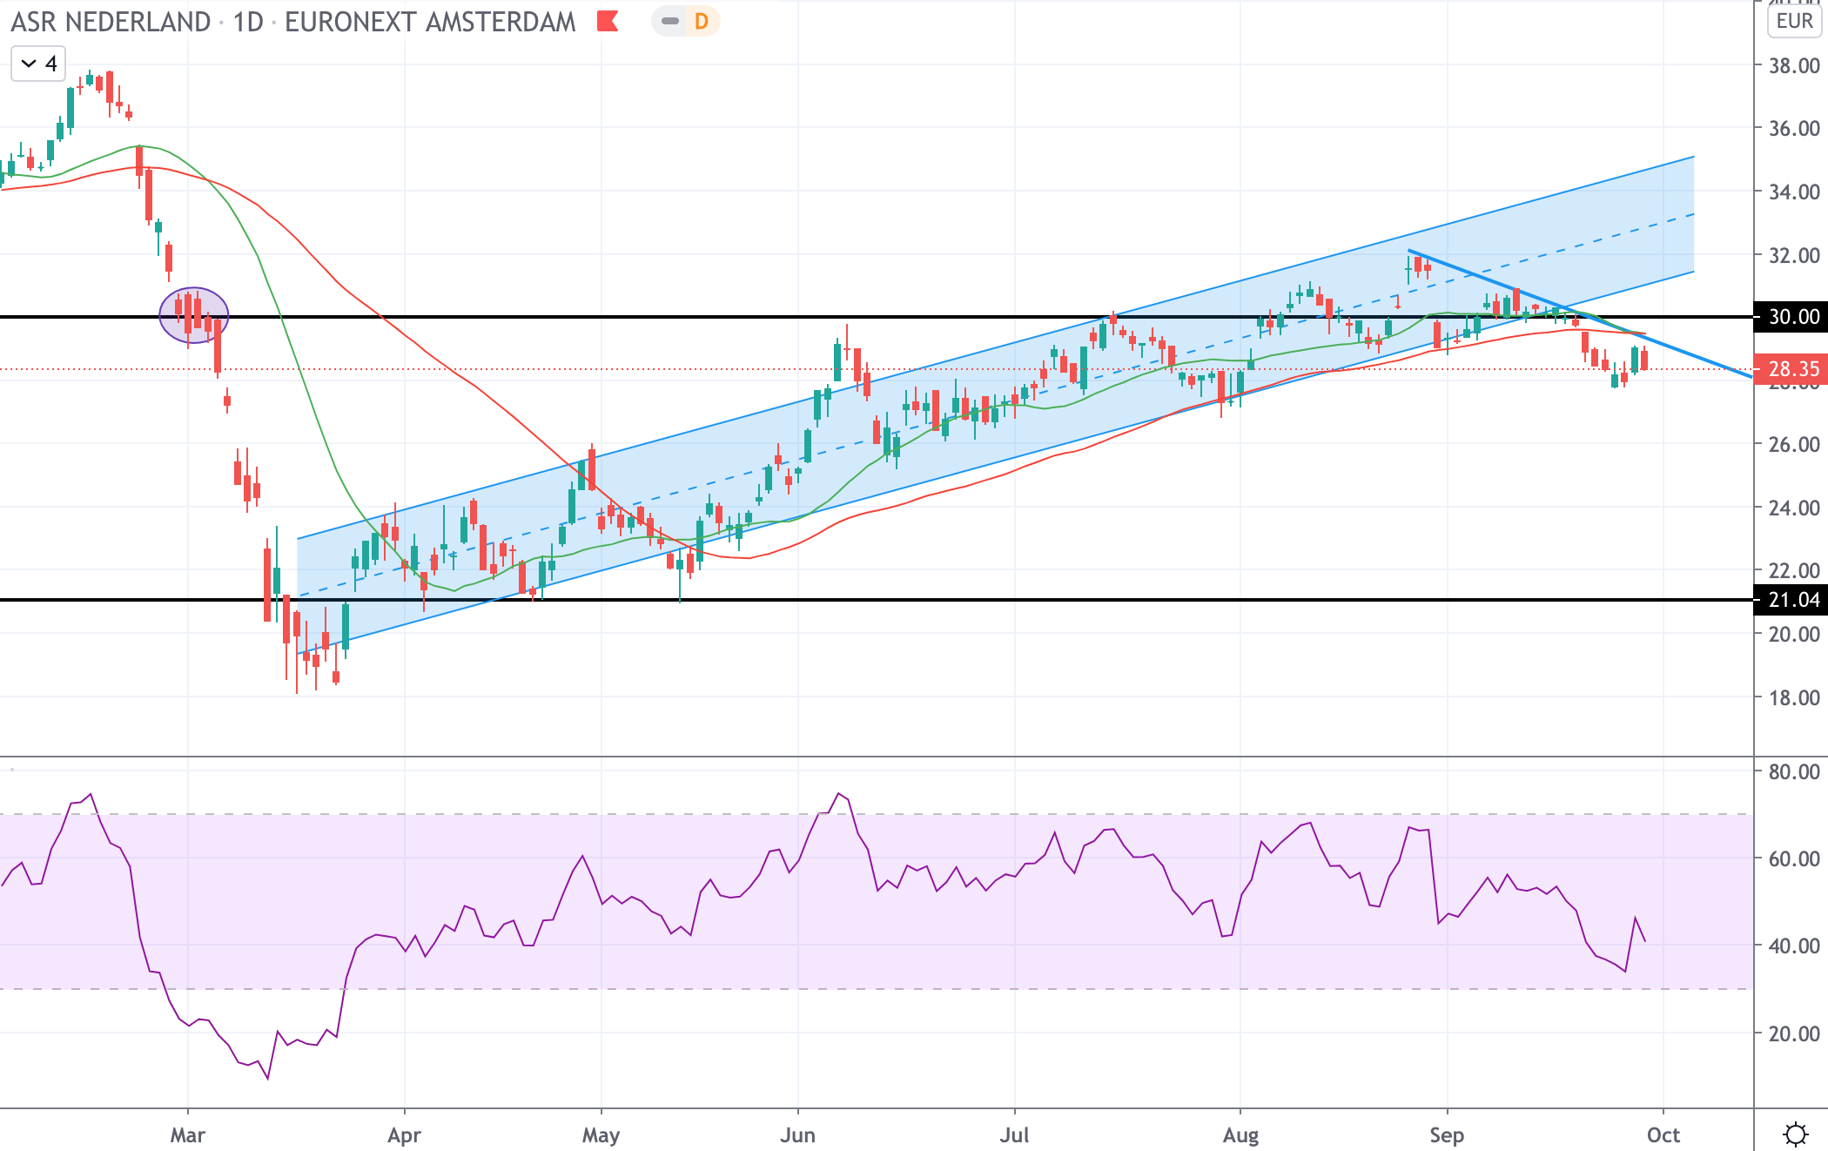Click the 38.00 price axis label

point(1794,65)
